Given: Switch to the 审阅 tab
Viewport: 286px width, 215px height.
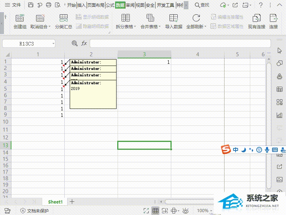Looking at the screenshot, I should click(x=130, y=5).
